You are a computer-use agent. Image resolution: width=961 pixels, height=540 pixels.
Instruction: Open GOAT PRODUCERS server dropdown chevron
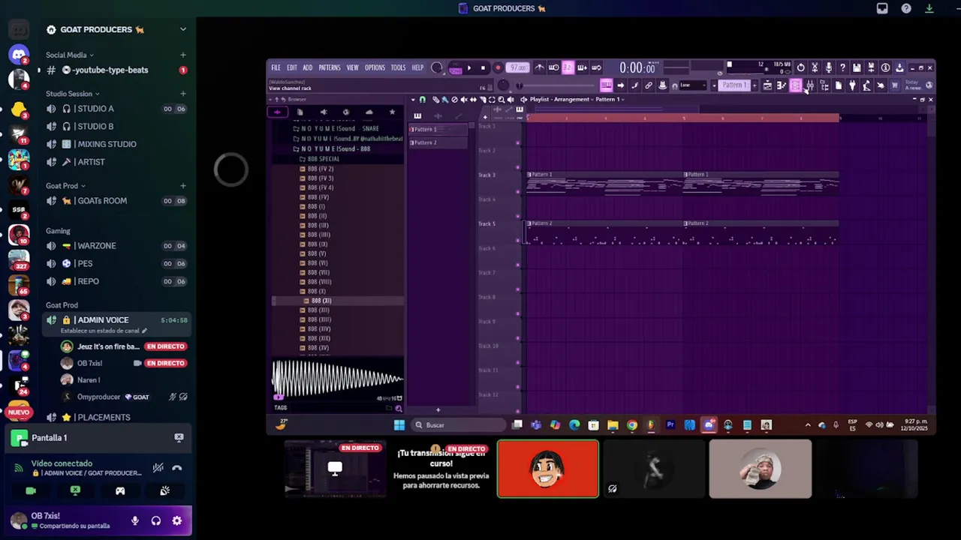[x=182, y=29]
